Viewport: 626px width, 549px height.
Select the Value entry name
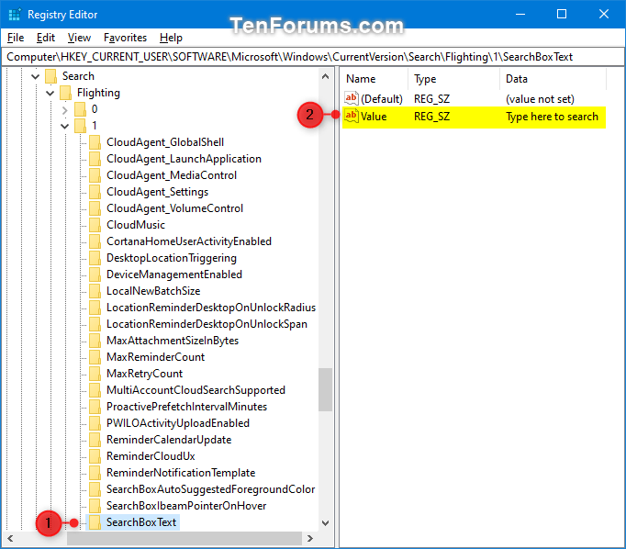click(x=374, y=117)
